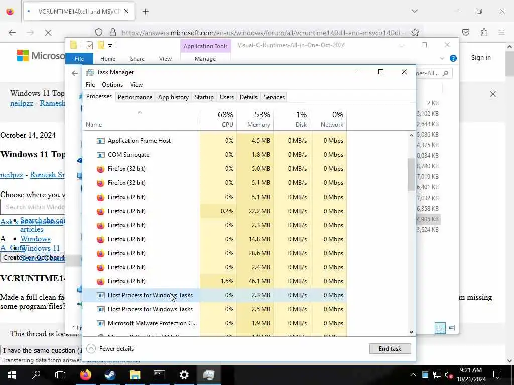The width and height of the screenshot is (514, 385).
Task: Open Firefox extensions puzzle icon
Action: pyautogui.click(x=484, y=32)
